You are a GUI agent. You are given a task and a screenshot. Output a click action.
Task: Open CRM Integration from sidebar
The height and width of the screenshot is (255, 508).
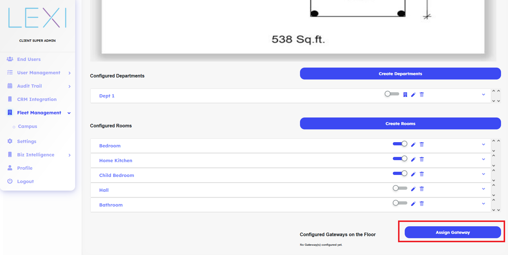[x=37, y=99]
